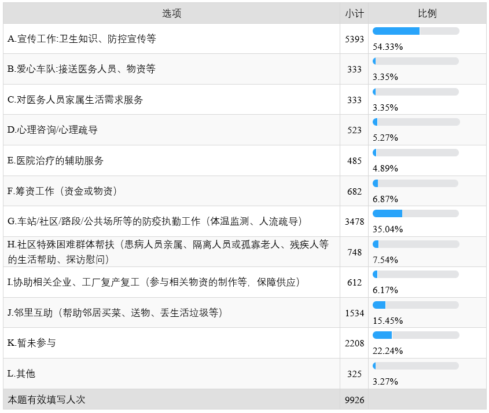Click the progress bar for option G
The width and height of the screenshot is (489, 413).
point(416,213)
